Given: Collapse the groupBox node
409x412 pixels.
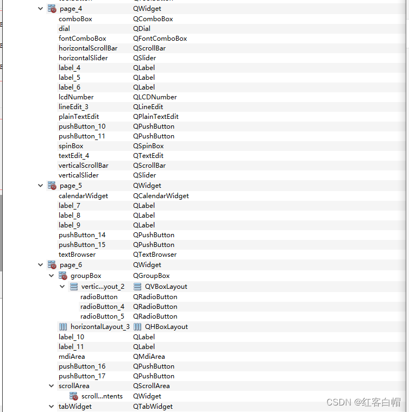Looking at the screenshot, I should point(52,276).
